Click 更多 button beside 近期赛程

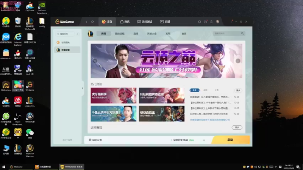tap(237, 127)
